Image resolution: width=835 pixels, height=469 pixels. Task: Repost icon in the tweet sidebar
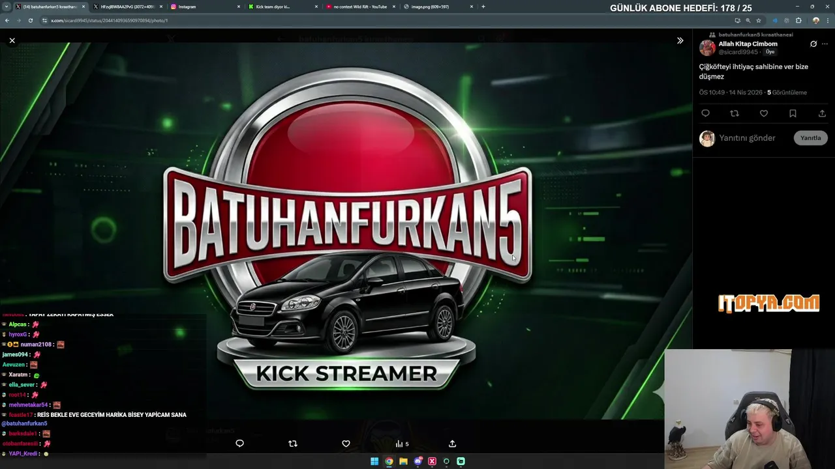pos(735,113)
